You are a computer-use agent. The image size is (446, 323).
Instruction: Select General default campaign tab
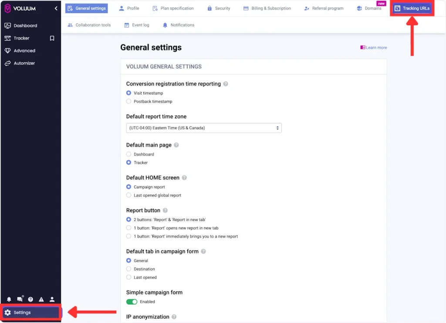tap(128, 260)
